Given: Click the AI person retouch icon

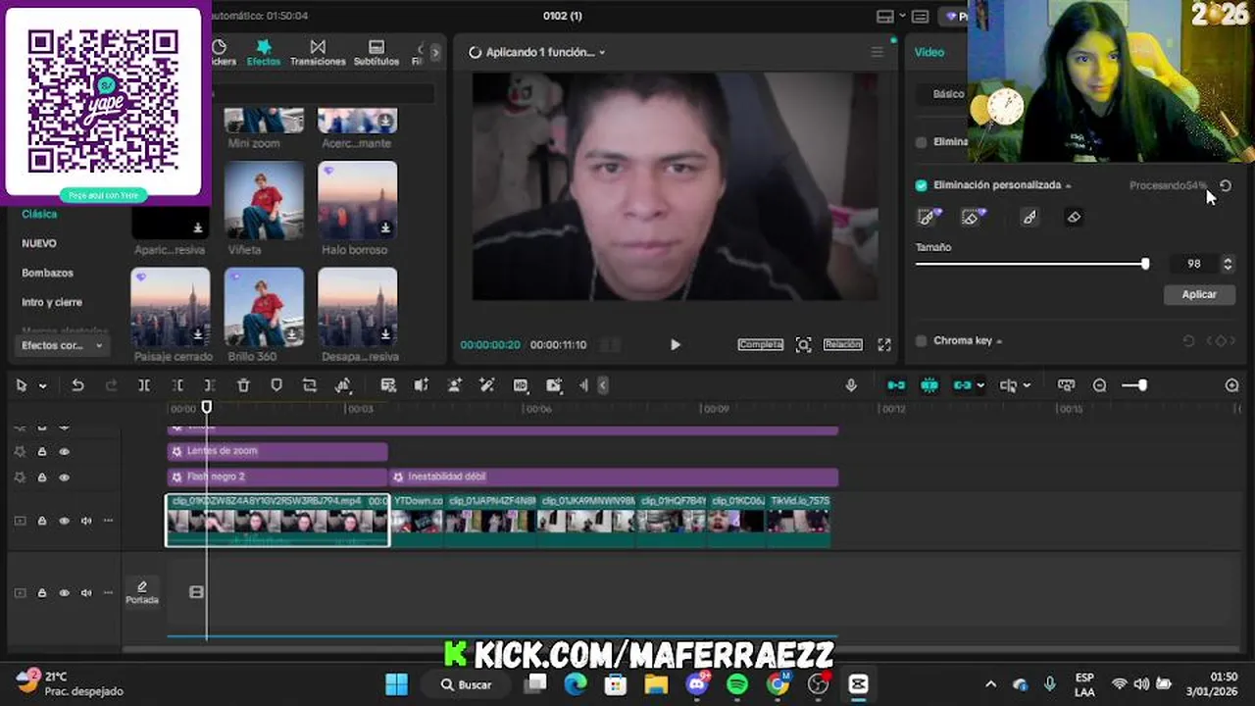Looking at the screenshot, I should click(455, 385).
